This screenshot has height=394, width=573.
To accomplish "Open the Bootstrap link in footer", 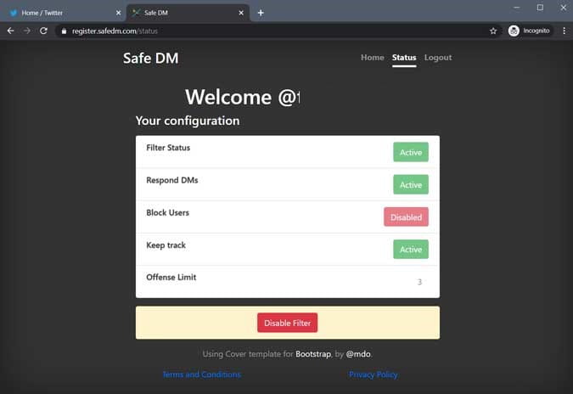I will point(313,354).
